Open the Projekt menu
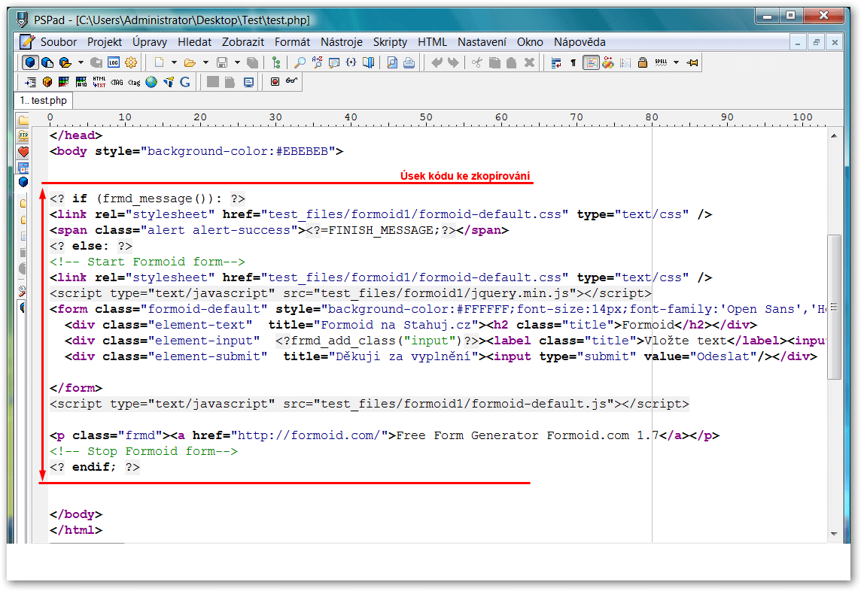This screenshot has height=591, width=861. click(x=105, y=41)
